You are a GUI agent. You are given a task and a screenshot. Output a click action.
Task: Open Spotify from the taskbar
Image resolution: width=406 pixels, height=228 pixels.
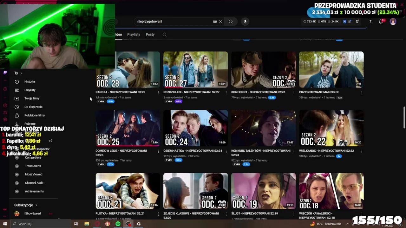pyautogui.click(x=118, y=224)
